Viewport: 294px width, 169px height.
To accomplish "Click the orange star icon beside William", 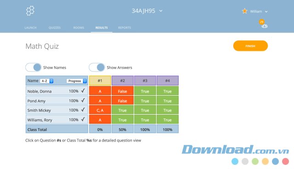I will pos(244,11).
